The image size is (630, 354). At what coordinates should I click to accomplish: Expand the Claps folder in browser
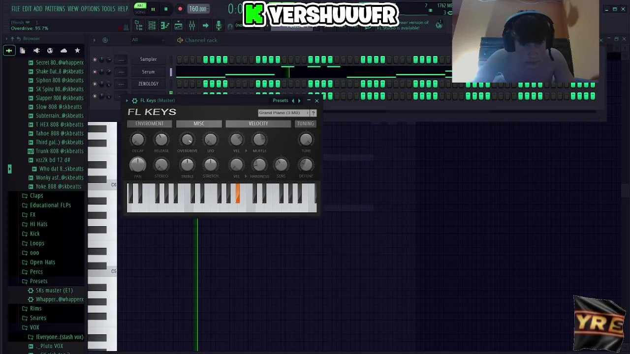[x=25, y=196]
